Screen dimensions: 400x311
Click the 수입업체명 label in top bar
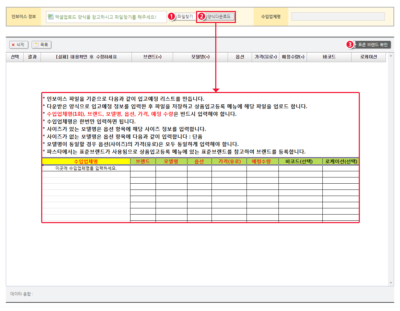click(271, 16)
